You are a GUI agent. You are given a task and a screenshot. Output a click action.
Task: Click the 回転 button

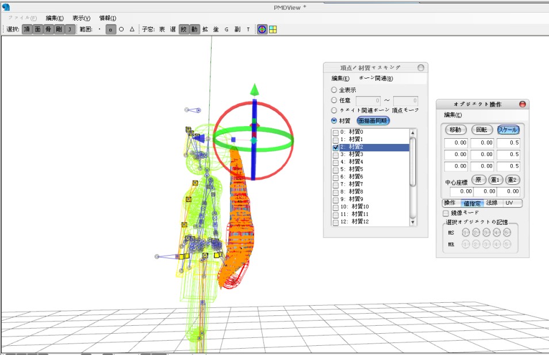point(482,130)
